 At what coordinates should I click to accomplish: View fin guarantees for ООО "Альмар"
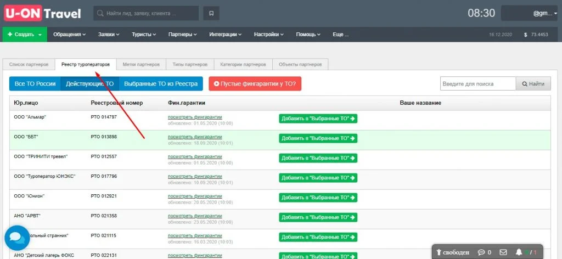(195, 117)
